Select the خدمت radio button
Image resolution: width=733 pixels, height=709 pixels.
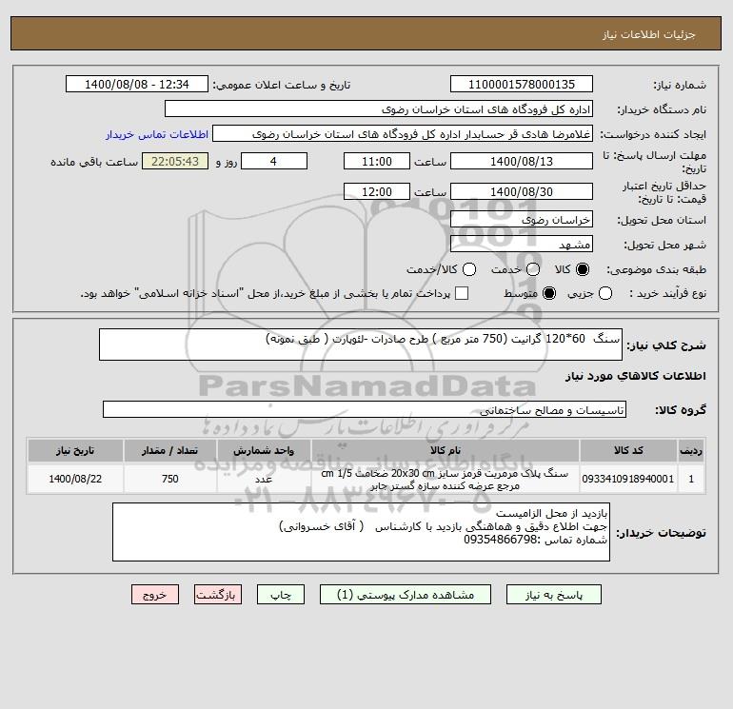(x=533, y=269)
